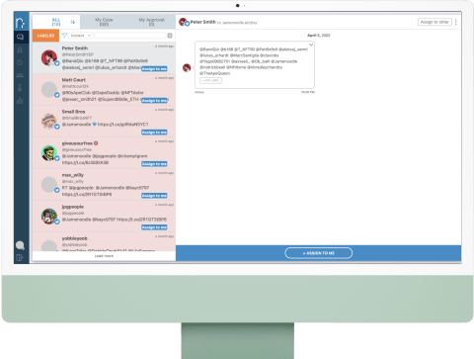Click the add label button in message bubble

click(210, 80)
